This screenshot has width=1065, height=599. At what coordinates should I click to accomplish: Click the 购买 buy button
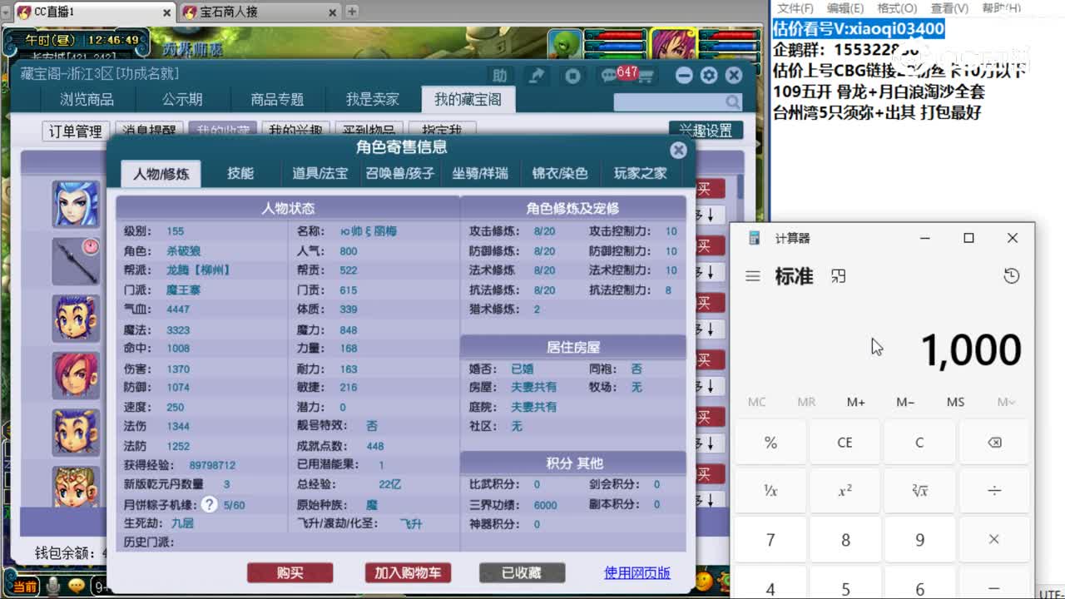click(290, 572)
